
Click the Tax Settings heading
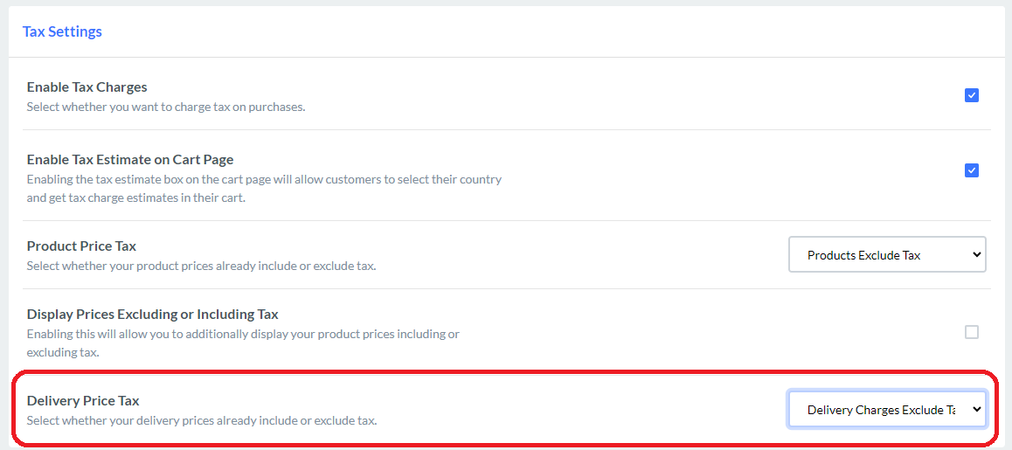point(62,31)
